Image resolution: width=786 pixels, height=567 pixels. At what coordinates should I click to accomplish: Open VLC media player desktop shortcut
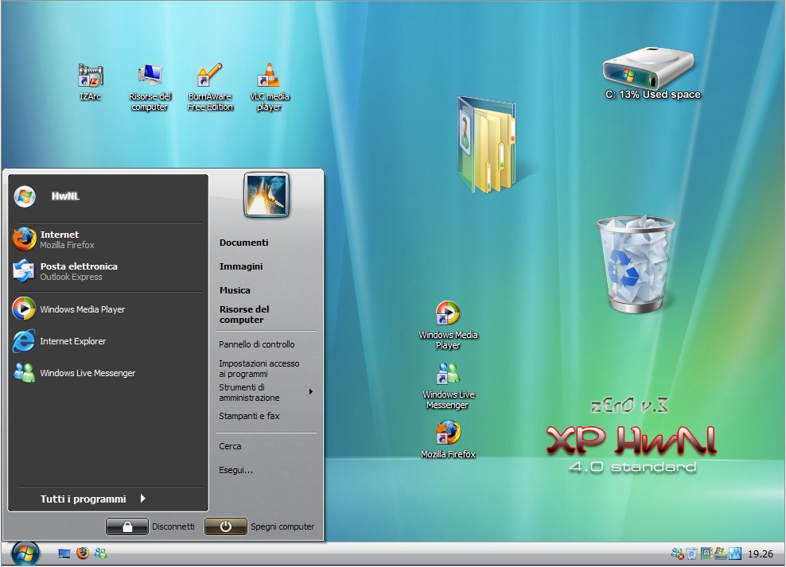pos(269,87)
